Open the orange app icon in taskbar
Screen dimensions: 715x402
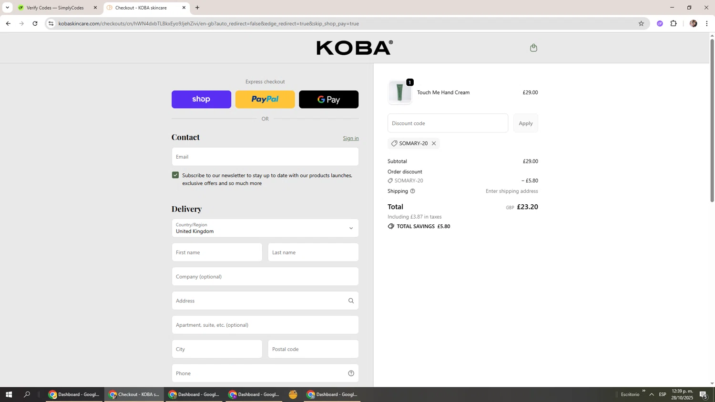click(x=293, y=394)
